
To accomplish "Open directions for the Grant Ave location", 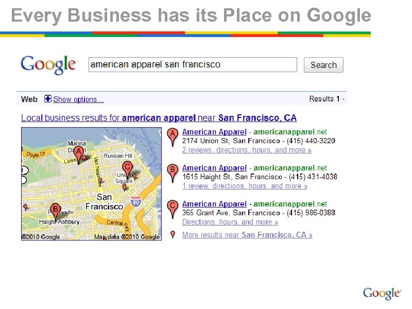I will pyautogui.click(x=230, y=221).
